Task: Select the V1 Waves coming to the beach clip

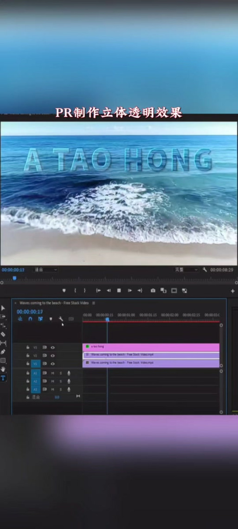Action: (151, 363)
